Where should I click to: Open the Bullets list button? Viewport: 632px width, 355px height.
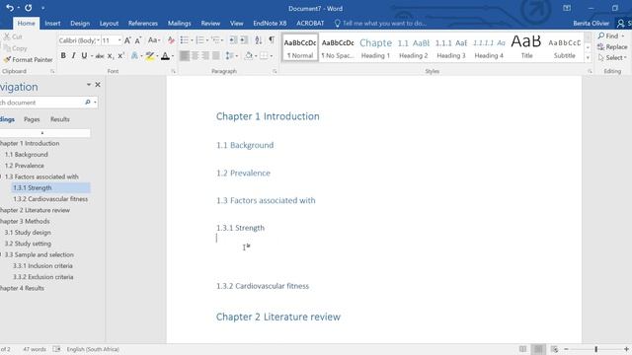(185, 39)
